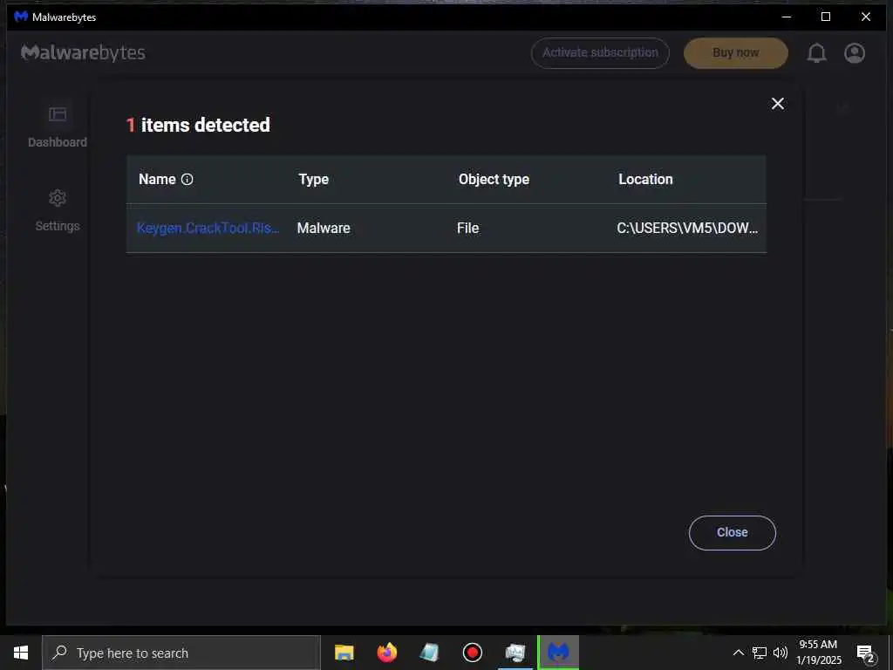Click the taskbar search box
The image size is (893, 670).
pyautogui.click(x=181, y=653)
